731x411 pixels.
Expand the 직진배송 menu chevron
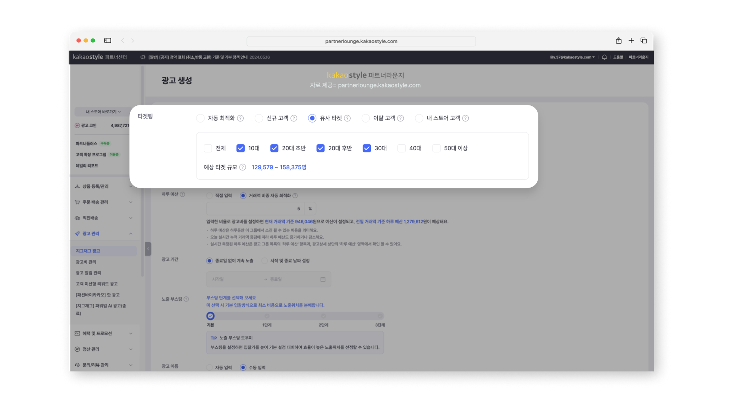131,218
